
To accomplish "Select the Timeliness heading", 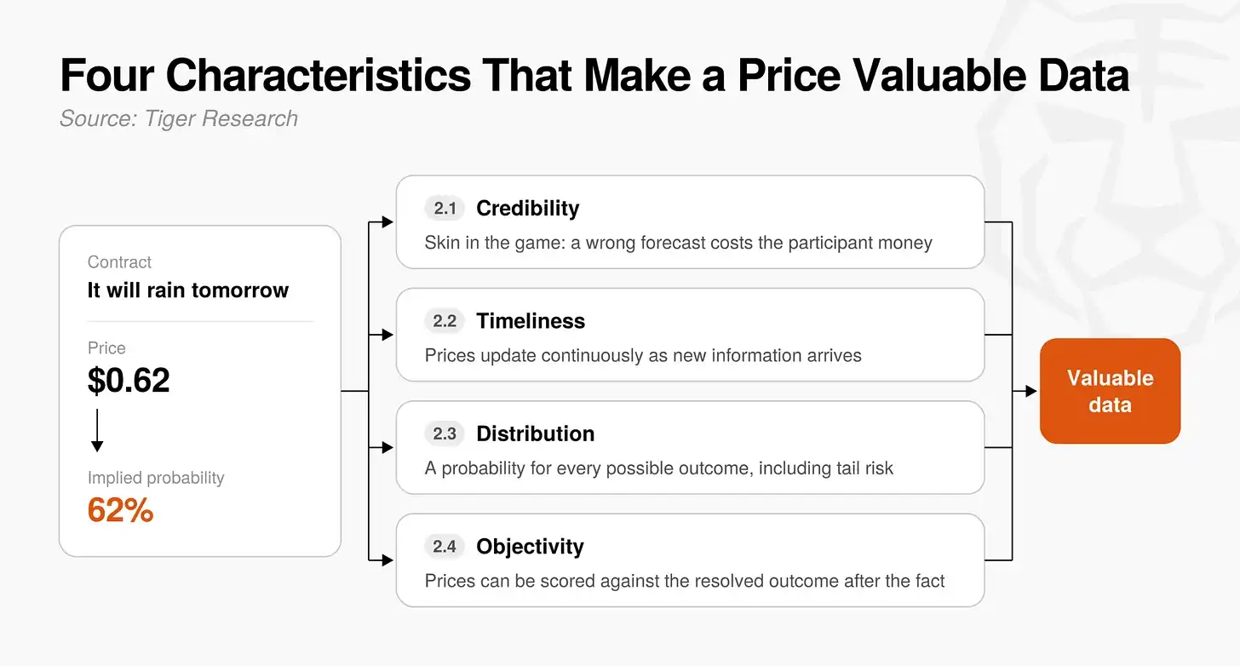I will pos(531,321).
